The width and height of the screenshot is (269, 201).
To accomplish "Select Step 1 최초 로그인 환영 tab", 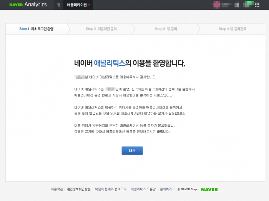I will tap(37, 29).
